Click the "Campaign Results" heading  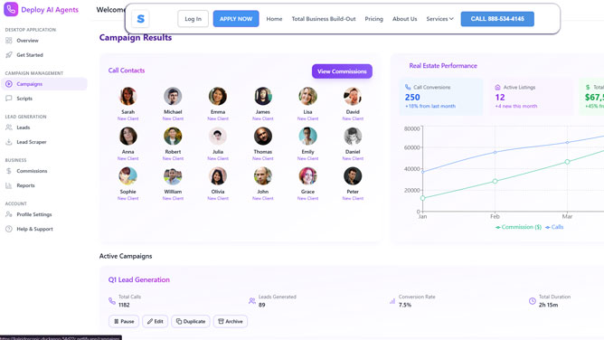(136, 37)
